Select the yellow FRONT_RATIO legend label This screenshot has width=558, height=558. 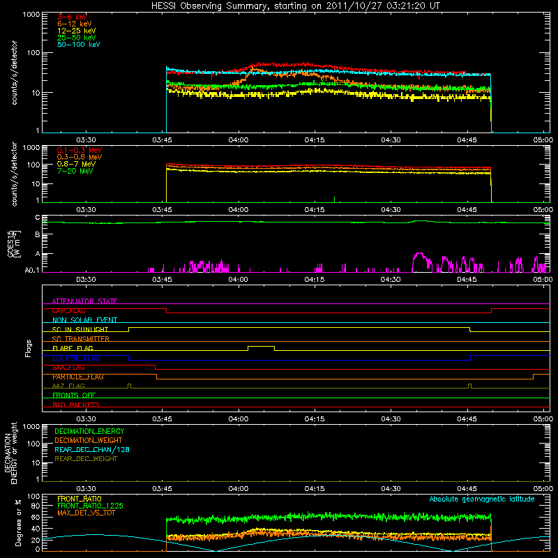pyautogui.click(x=80, y=499)
